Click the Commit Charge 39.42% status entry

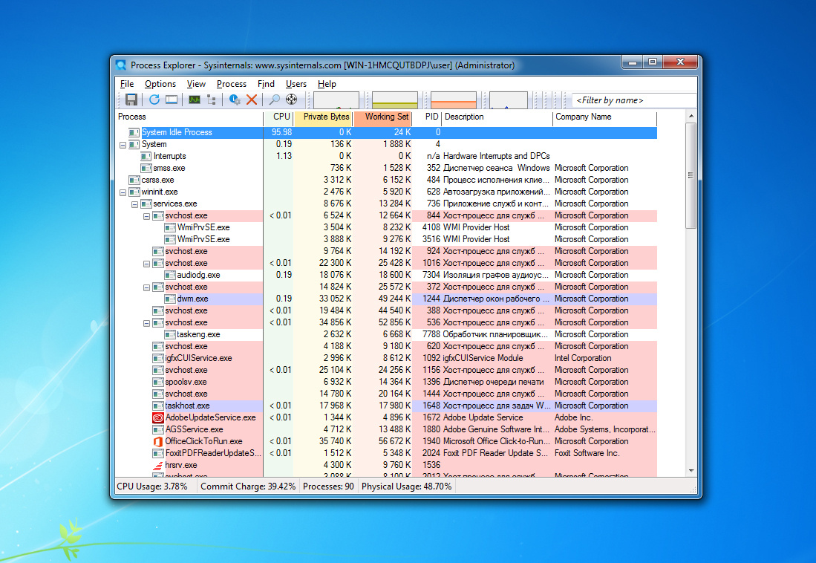pos(248,486)
